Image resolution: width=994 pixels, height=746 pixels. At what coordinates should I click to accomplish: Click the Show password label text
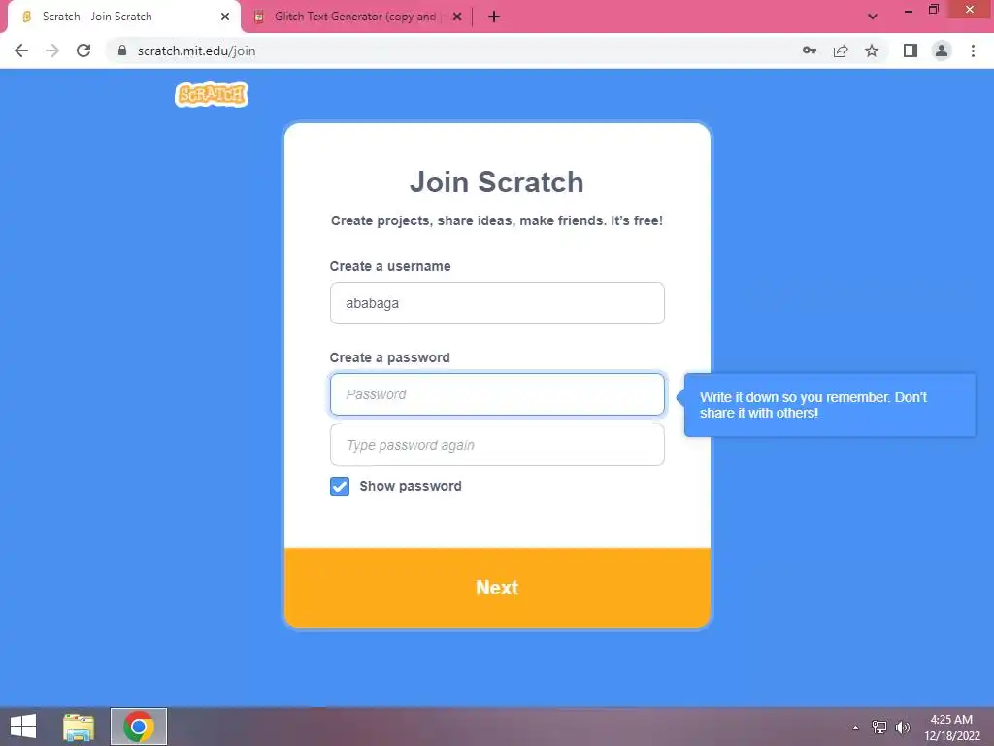point(411,486)
